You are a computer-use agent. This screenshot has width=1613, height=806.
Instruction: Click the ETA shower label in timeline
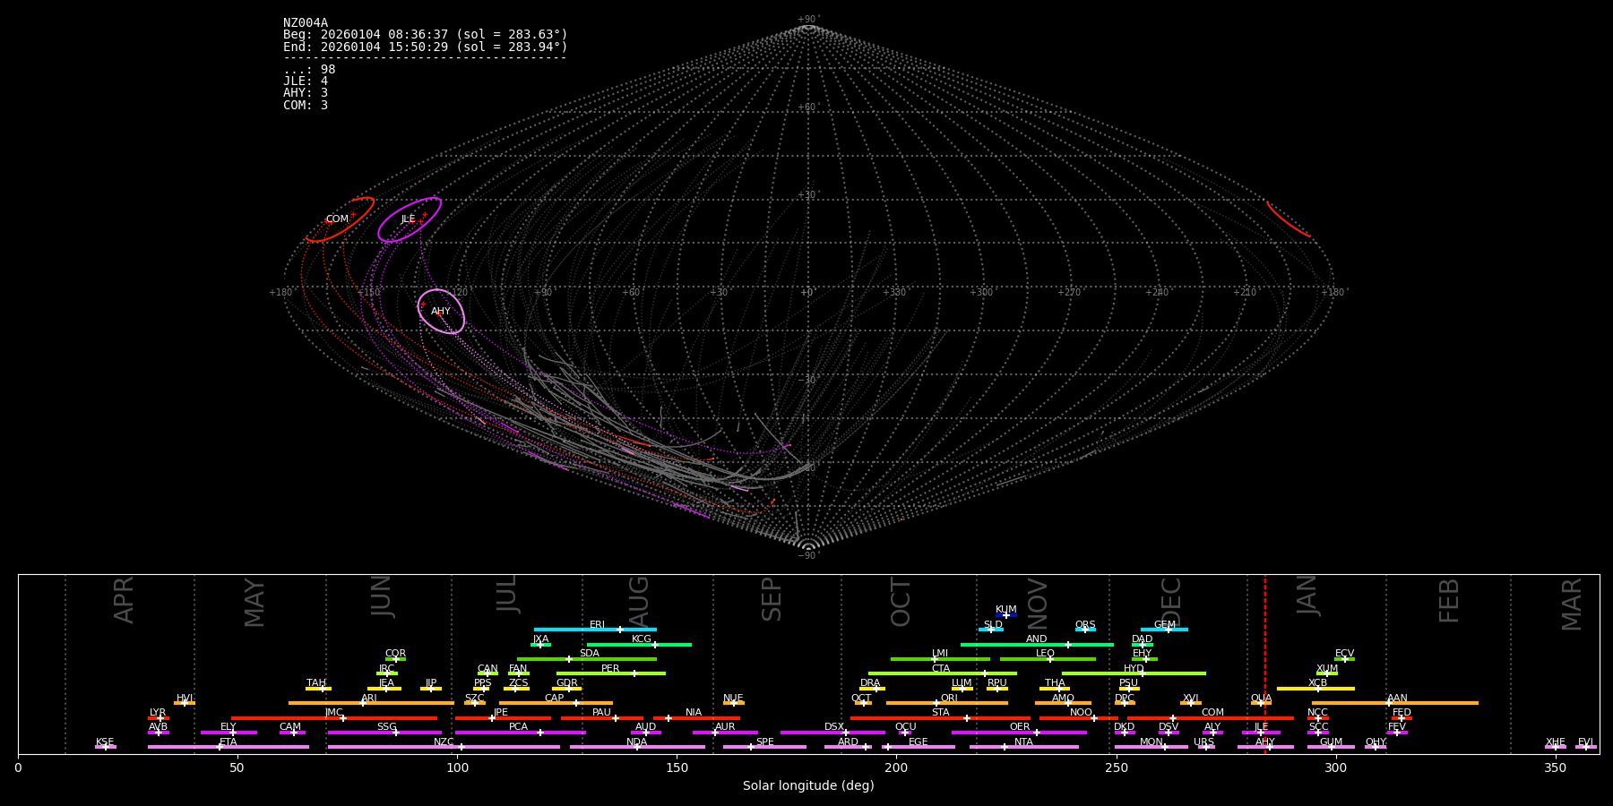coord(229,742)
